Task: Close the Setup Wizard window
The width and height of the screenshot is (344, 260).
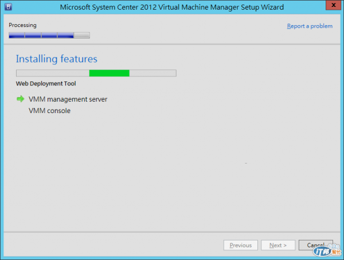Action: click(333, 5)
